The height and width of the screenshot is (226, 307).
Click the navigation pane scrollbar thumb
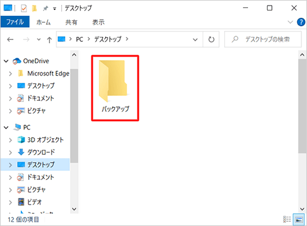tap(74, 115)
